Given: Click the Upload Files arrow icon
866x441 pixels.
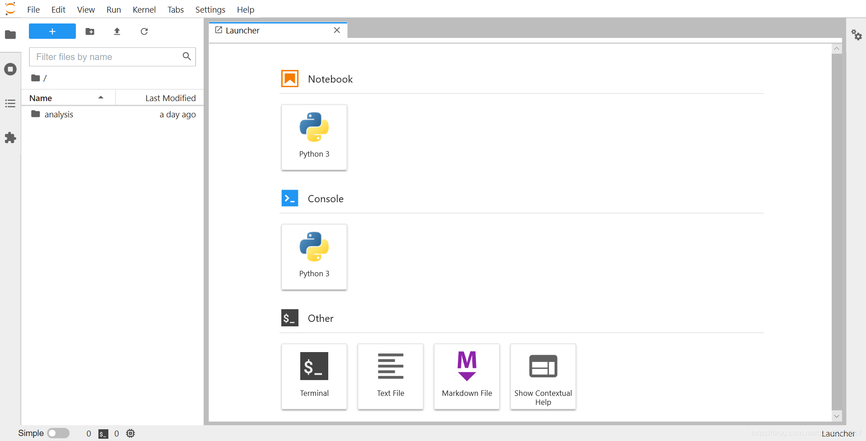Looking at the screenshot, I should pos(117,31).
